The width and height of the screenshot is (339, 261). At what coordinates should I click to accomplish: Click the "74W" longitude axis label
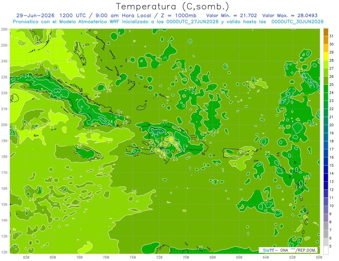tap(133, 257)
